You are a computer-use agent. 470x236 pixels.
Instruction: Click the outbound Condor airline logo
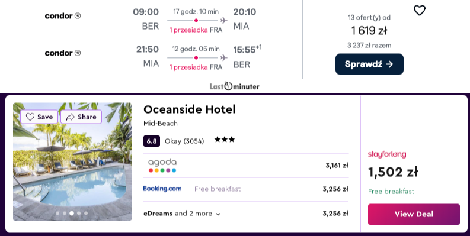point(63,16)
